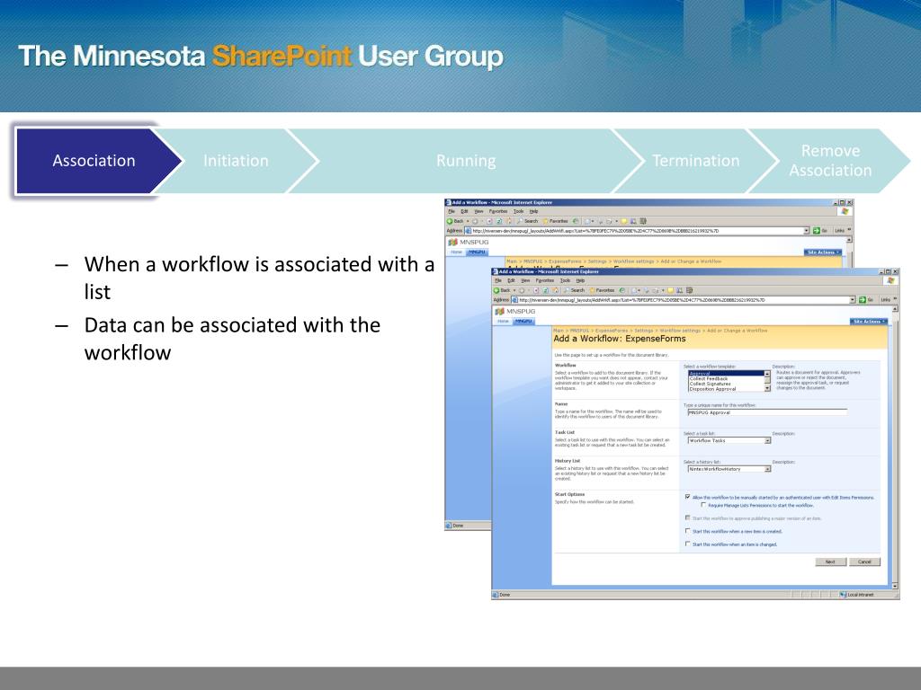This screenshot has width=921, height=690.
Task: Open Site Actions menu in rear window
Action: coord(823,252)
